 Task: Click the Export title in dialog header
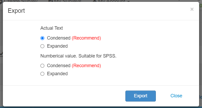coord(16,11)
